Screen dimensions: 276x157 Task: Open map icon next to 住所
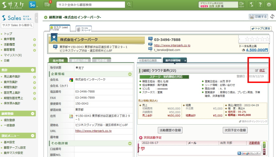coord(71,116)
